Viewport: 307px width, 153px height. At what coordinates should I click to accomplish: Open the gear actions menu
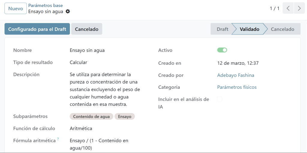tap(68, 11)
